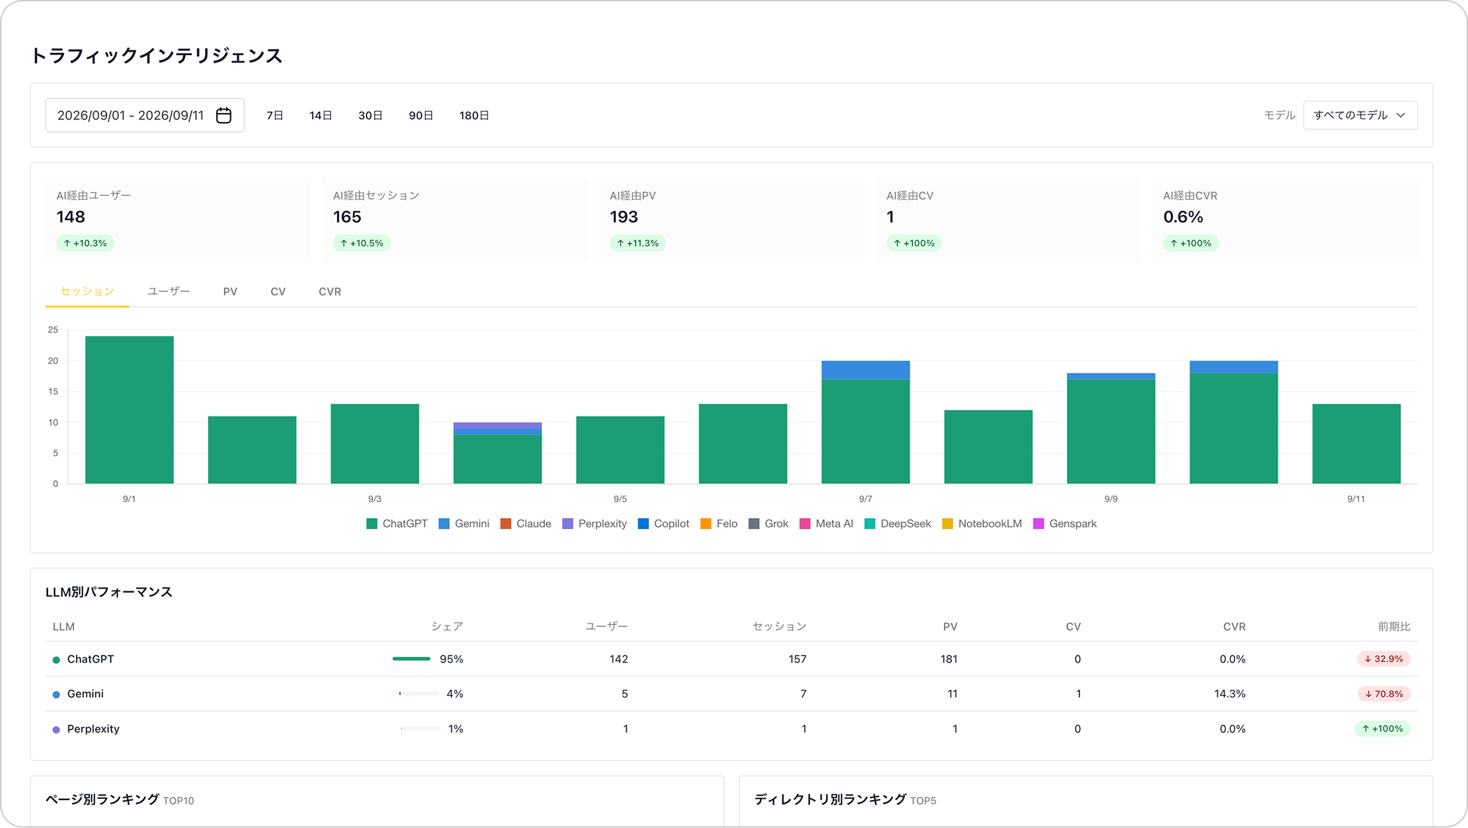
Task: Select the 180日 range button
Action: [x=474, y=115]
